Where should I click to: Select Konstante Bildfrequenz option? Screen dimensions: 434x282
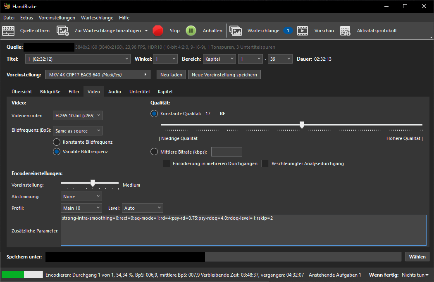pos(57,142)
